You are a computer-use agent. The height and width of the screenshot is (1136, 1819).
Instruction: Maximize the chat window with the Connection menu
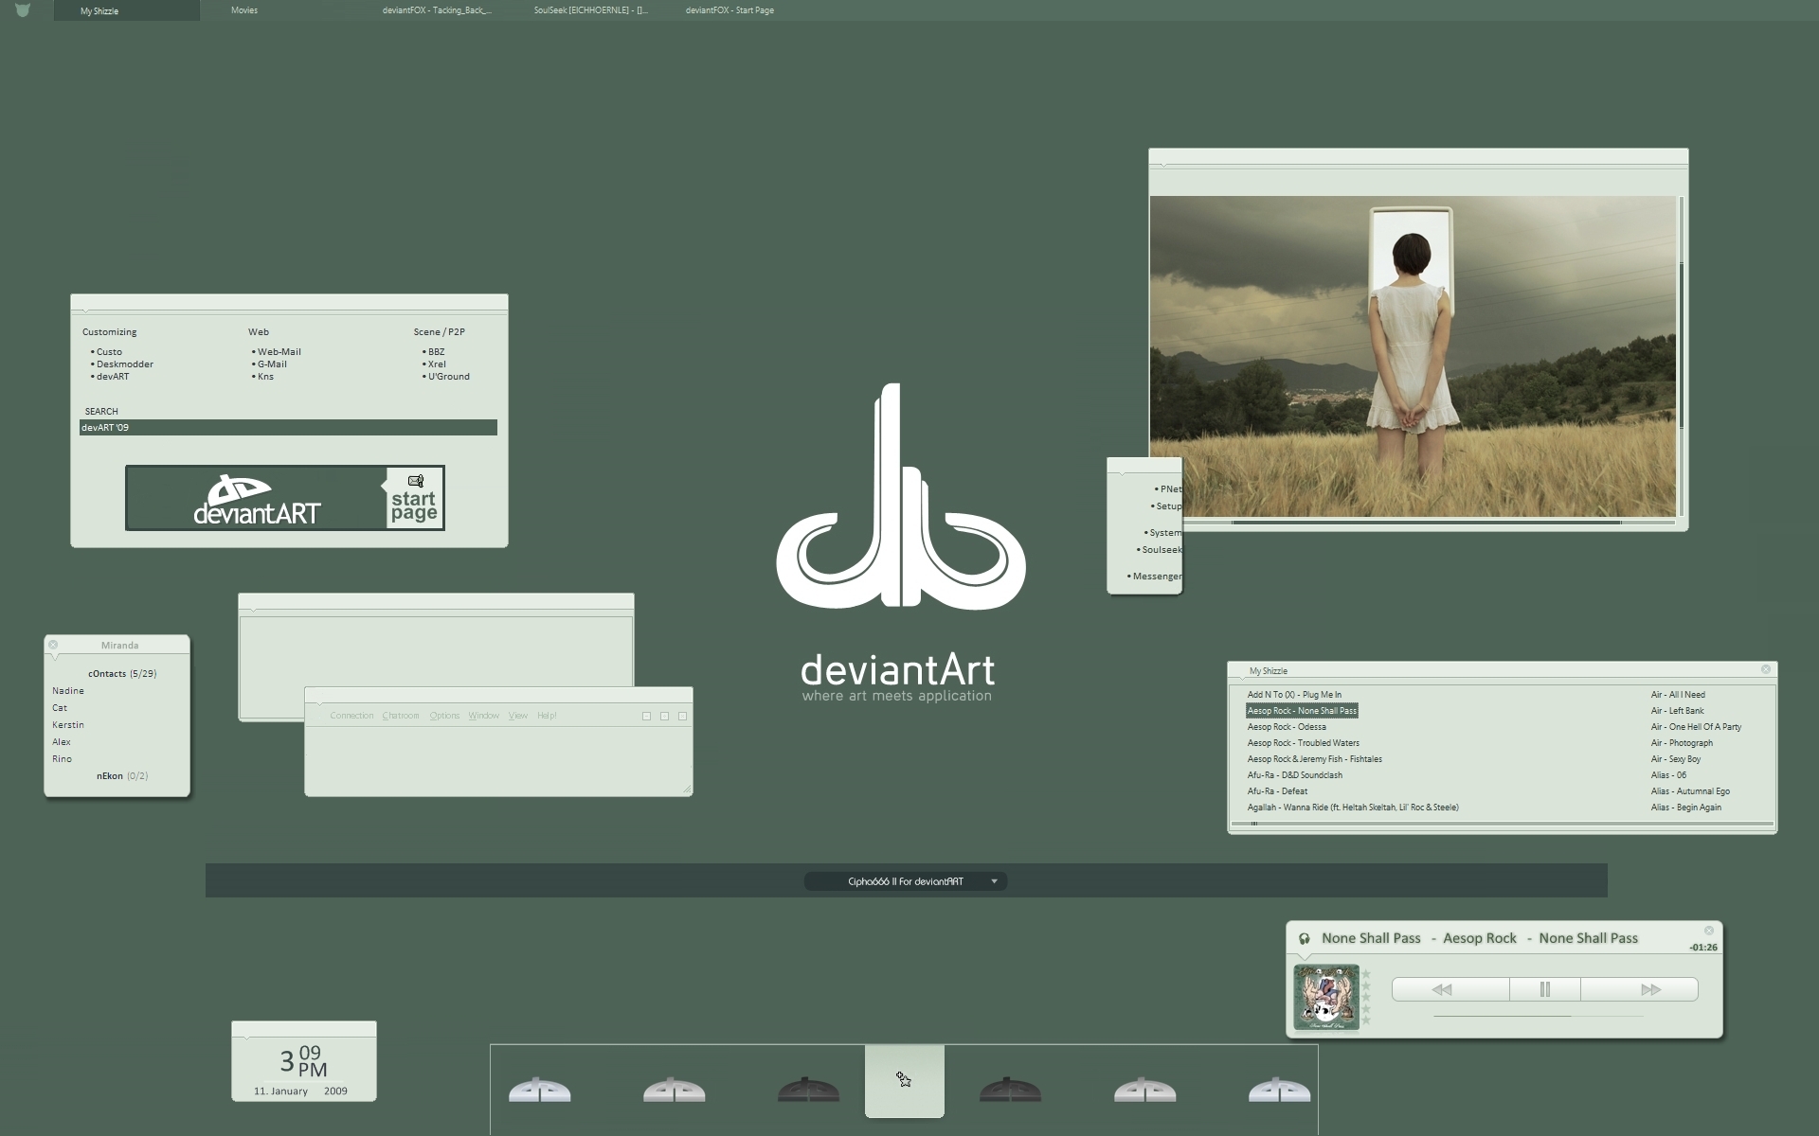[664, 717]
